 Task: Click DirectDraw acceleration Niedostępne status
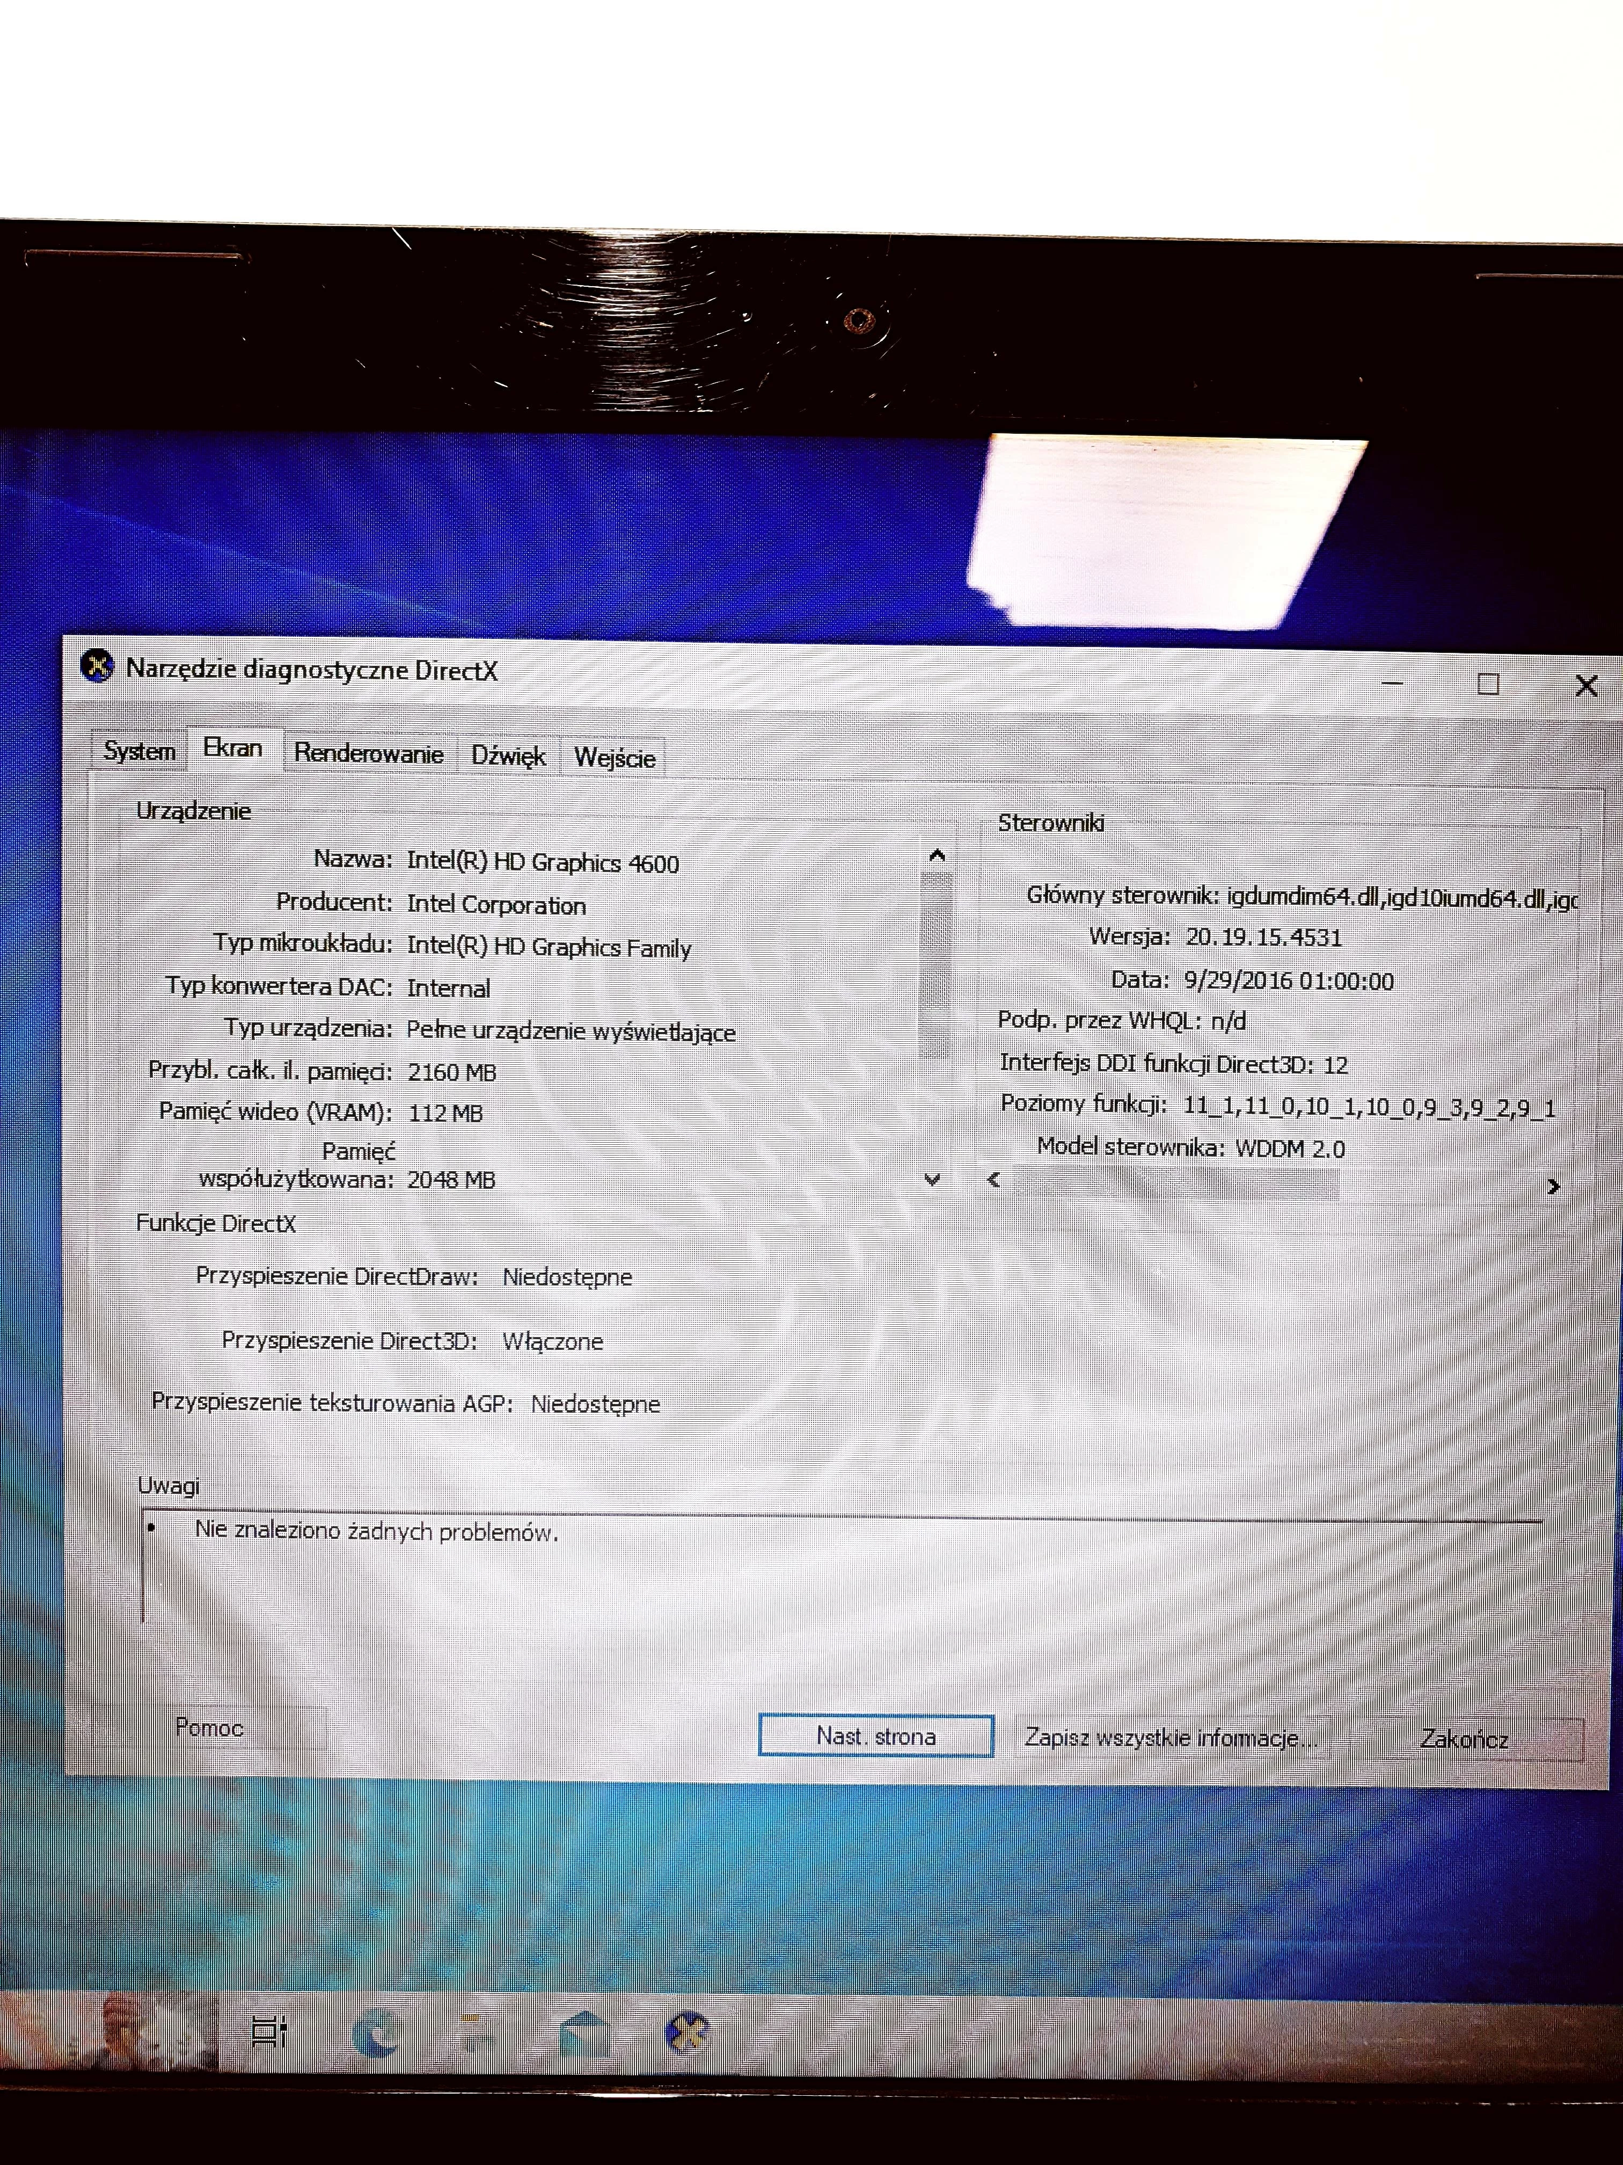coord(567,1277)
